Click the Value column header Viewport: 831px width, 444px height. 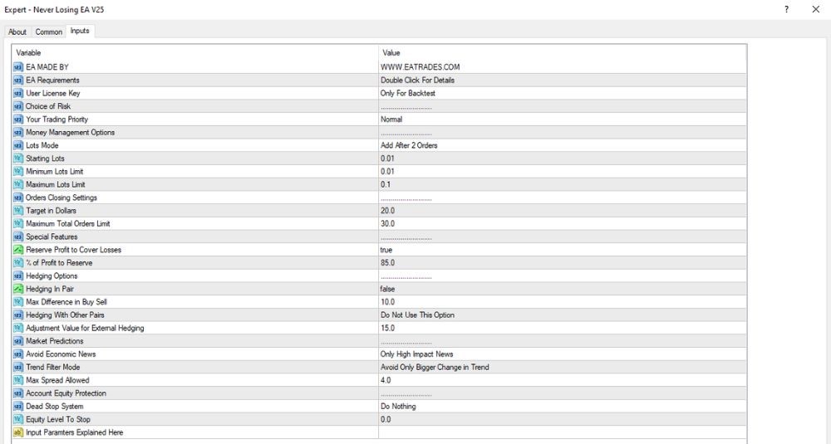pos(563,52)
